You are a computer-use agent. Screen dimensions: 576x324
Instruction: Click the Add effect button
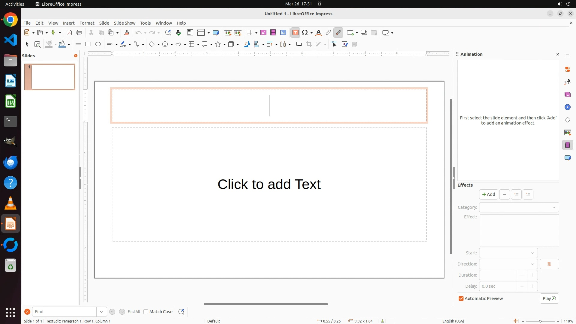tap(488, 194)
